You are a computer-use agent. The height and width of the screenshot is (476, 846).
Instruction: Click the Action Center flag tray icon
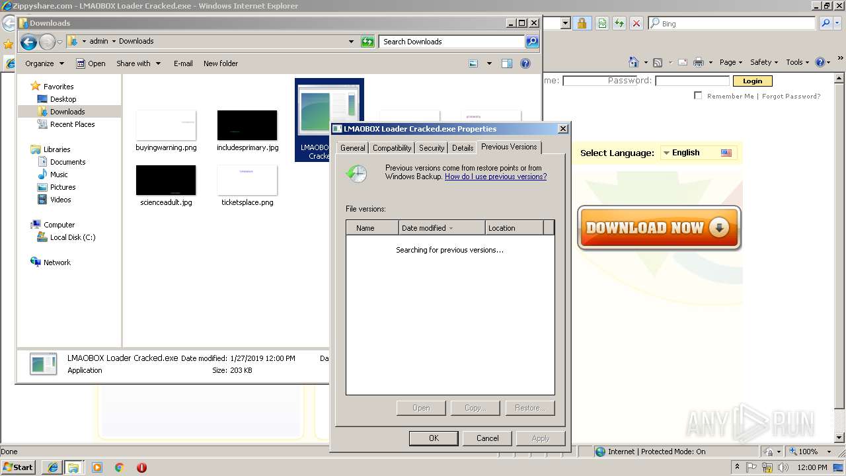pyautogui.click(x=753, y=467)
